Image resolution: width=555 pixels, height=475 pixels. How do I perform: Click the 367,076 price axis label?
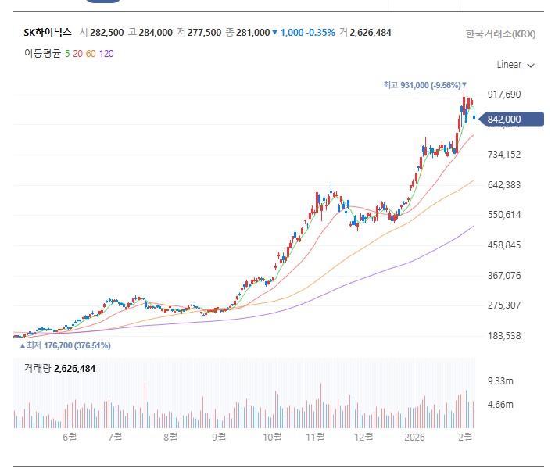click(x=504, y=276)
